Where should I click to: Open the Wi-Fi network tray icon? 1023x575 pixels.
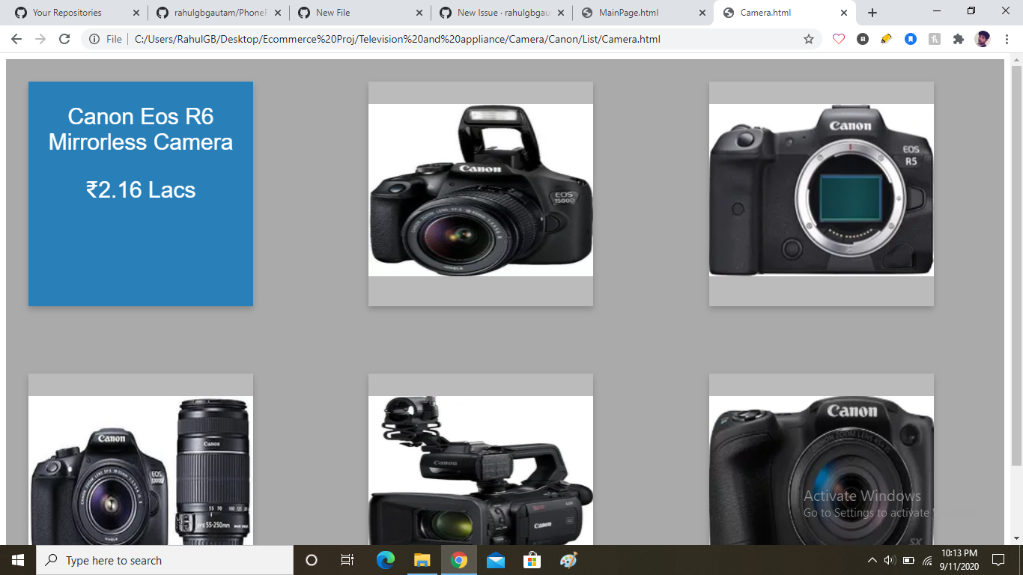point(927,560)
